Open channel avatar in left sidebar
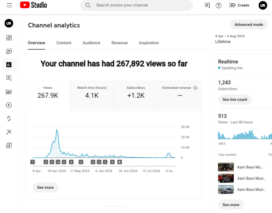 [9, 23]
